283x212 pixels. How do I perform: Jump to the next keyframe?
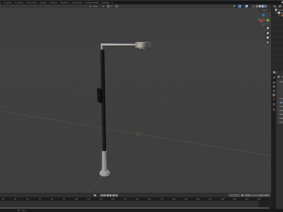tap(114, 196)
